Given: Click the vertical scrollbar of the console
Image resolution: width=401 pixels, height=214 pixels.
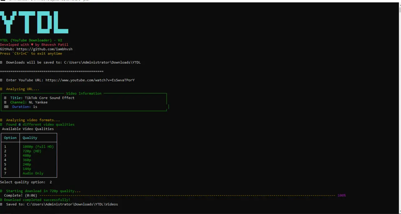Looking at the screenshot, I should tap(399, 108).
